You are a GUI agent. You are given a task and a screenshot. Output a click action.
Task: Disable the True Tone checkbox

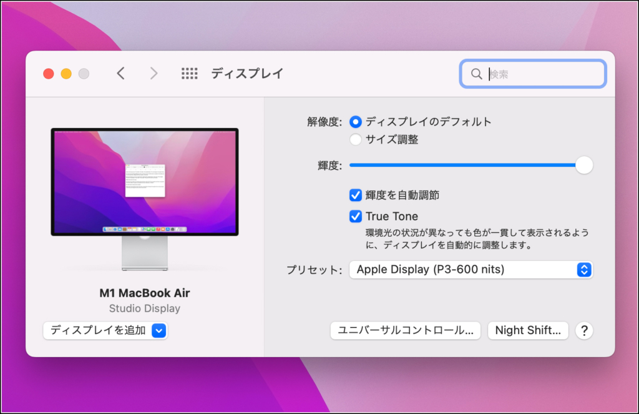(355, 216)
